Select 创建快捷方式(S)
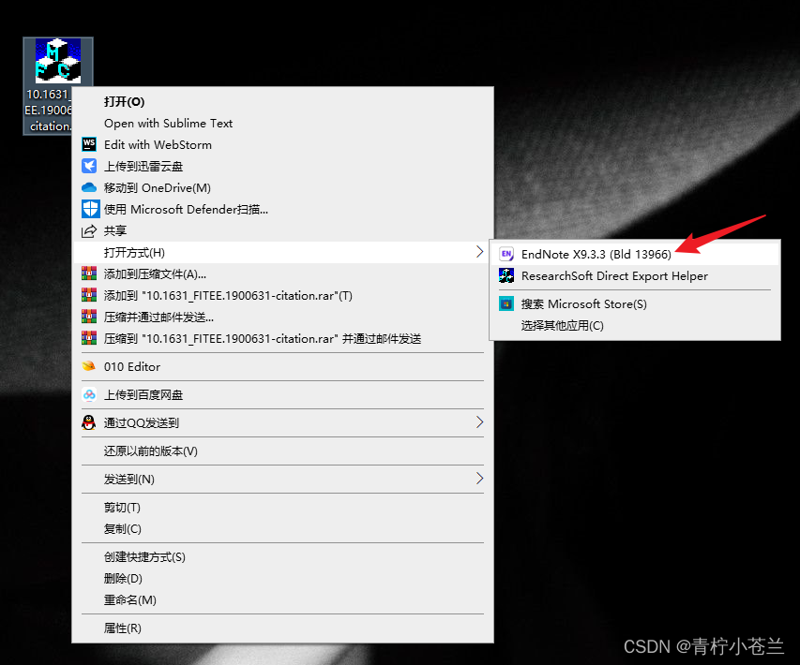800x665 pixels. [283, 556]
